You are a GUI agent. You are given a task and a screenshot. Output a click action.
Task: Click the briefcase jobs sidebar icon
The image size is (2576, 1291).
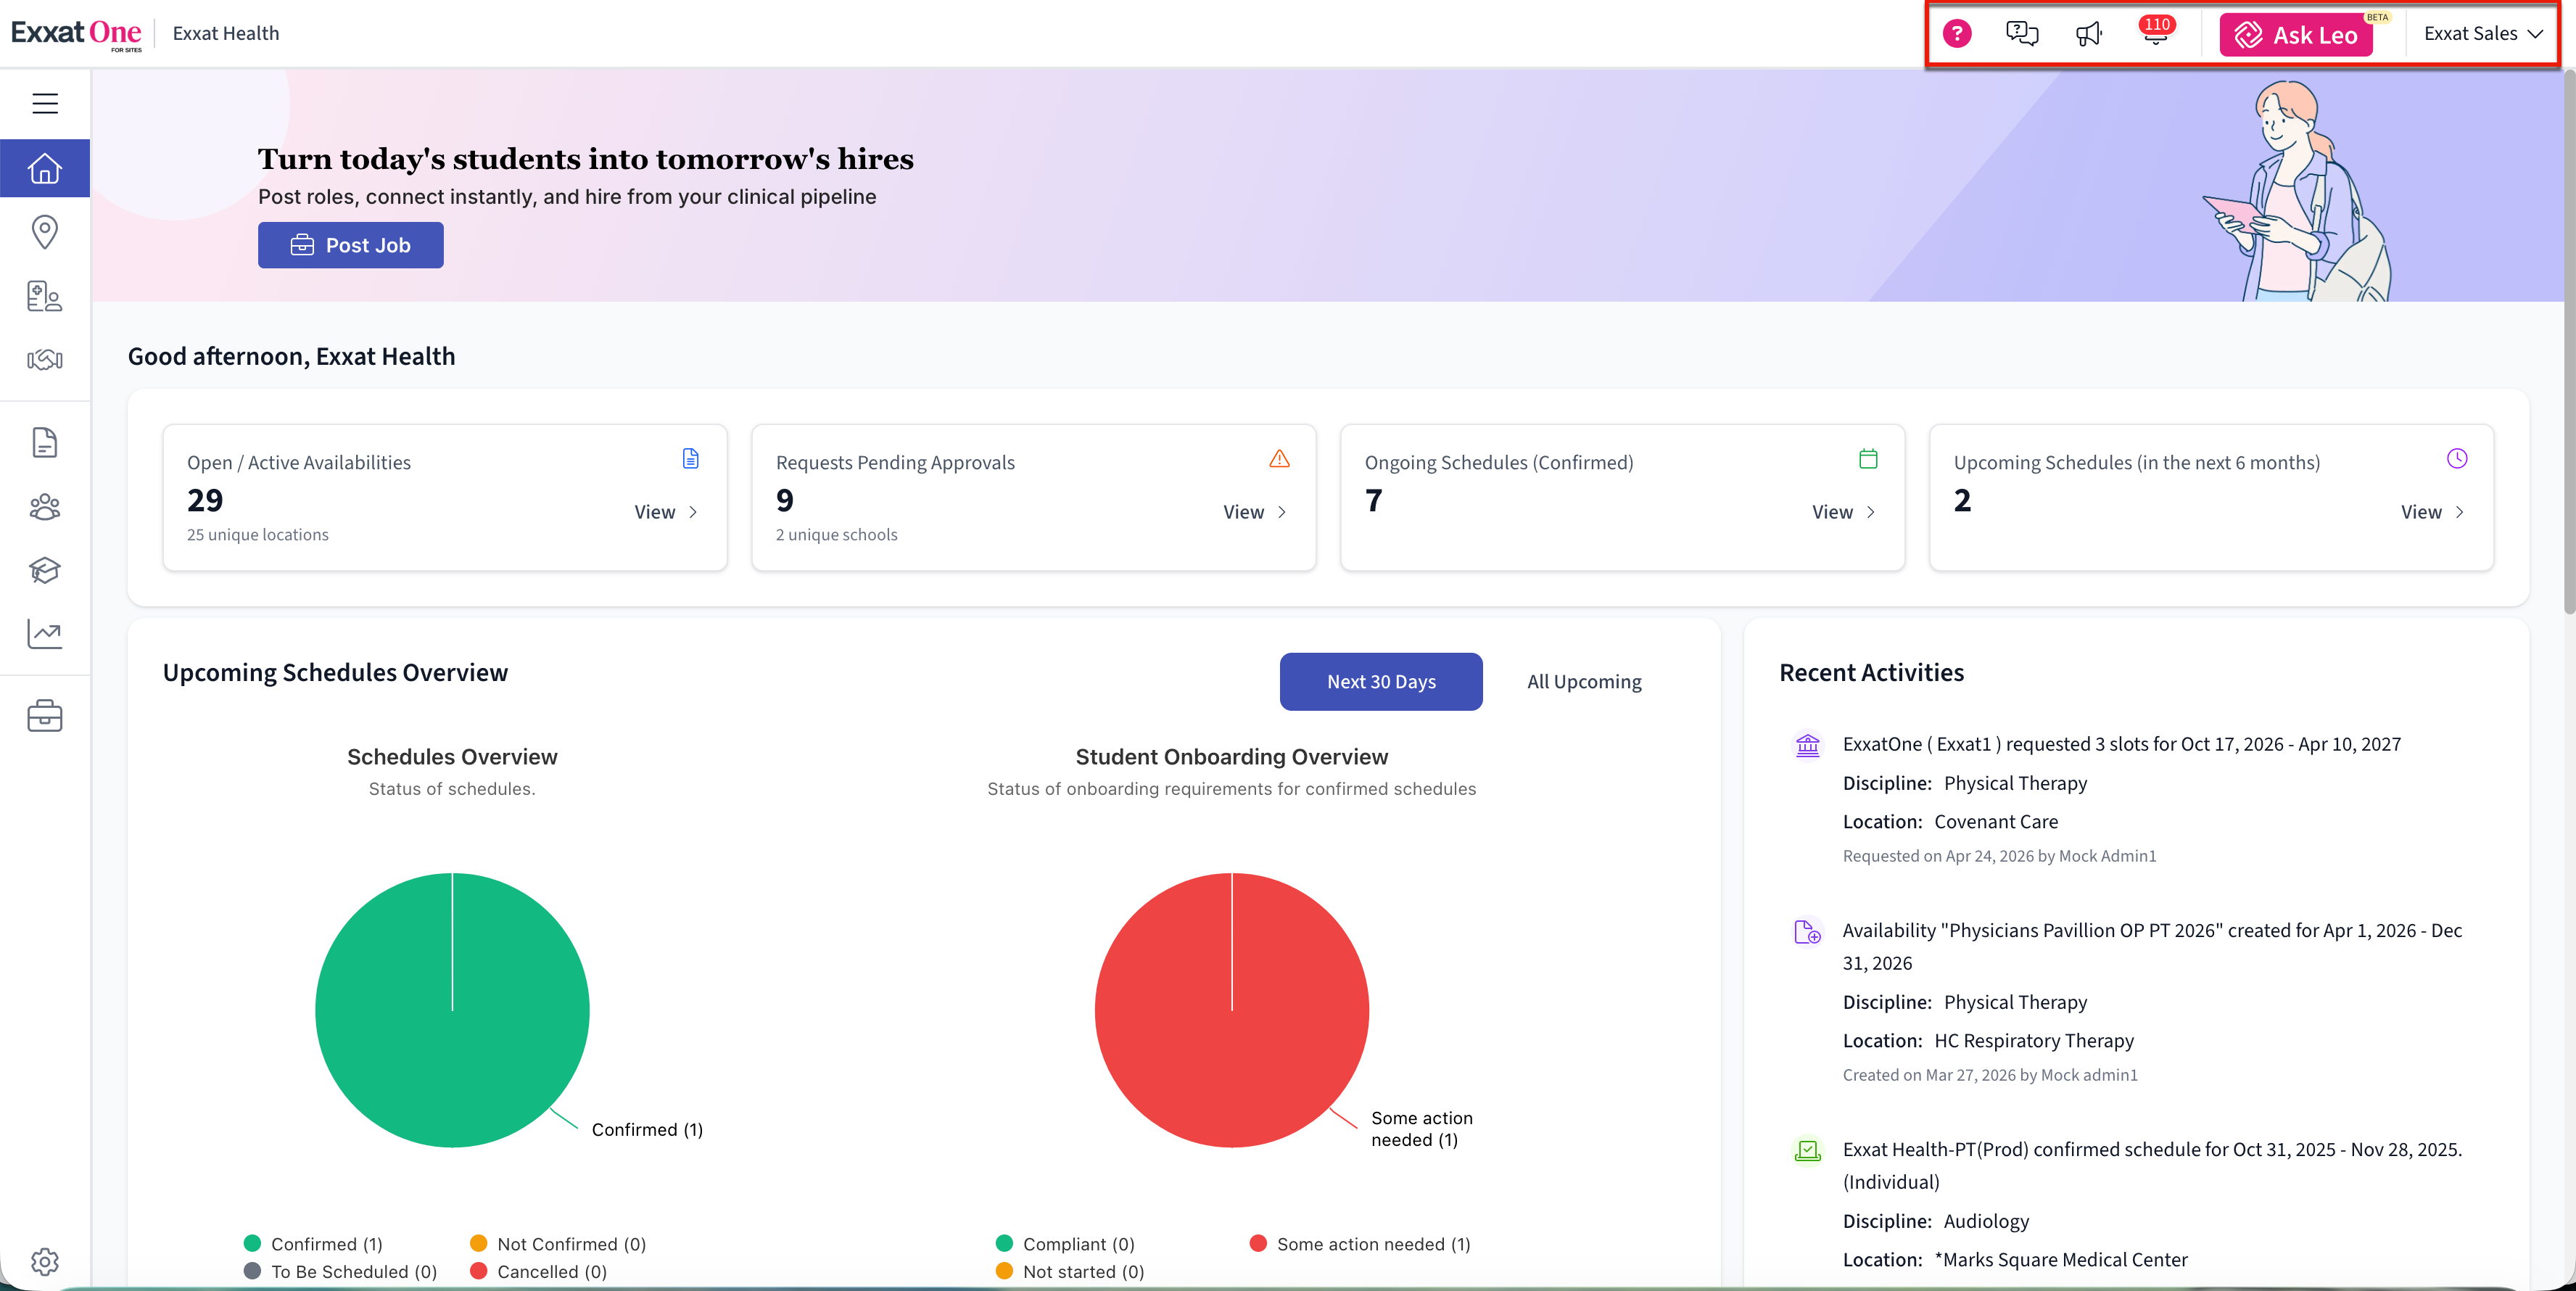pyautogui.click(x=45, y=716)
